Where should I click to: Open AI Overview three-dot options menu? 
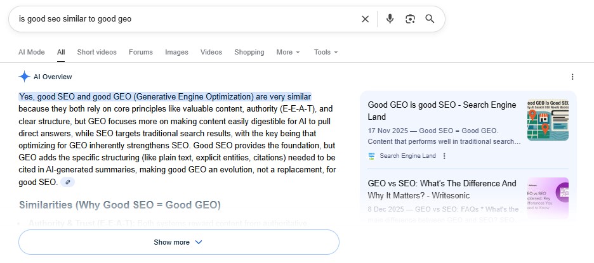pos(572,77)
